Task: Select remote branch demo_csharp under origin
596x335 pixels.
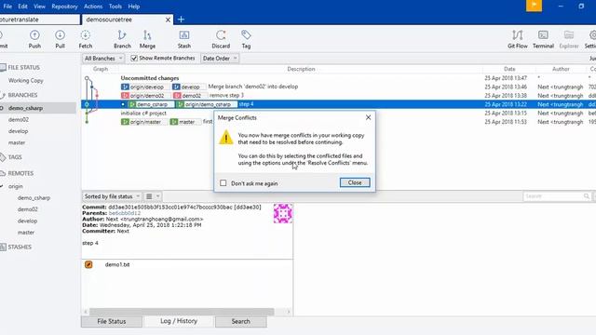Action: [34, 198]
